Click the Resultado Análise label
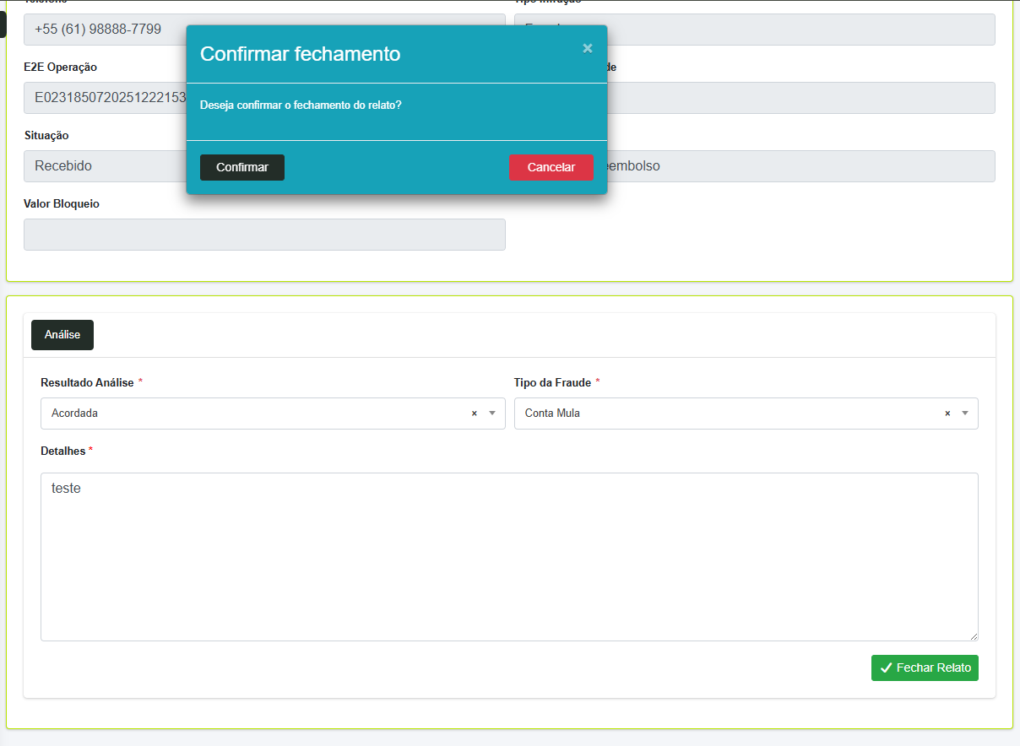 [87, 382]
